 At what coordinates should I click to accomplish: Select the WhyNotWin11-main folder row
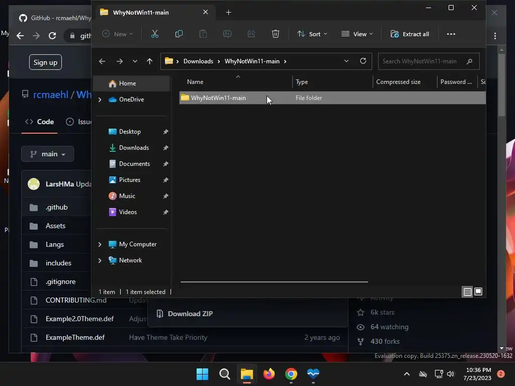(x=332, y=98)
